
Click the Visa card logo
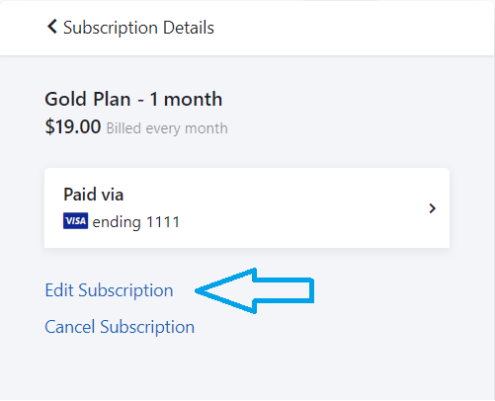click(75, 221)
